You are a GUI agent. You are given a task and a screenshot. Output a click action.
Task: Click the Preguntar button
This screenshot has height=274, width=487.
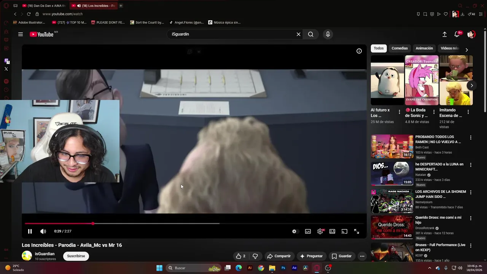tap(311, 256)
